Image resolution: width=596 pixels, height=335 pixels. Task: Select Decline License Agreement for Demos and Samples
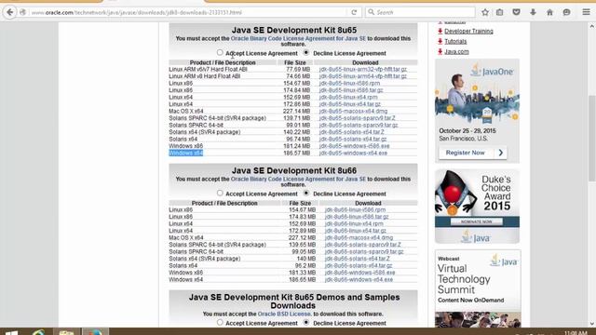tap(306, 323)
